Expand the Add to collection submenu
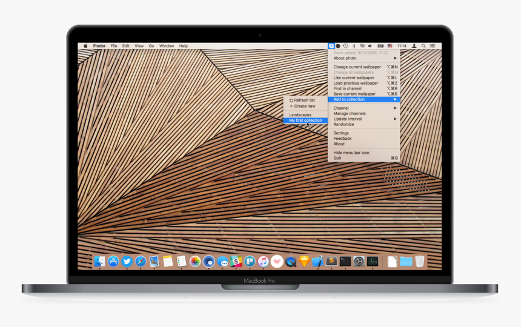This screenshot has width=521, height=327. click(x=364, y=99)
